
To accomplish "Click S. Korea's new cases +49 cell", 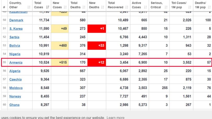I will tap(60, 29).
